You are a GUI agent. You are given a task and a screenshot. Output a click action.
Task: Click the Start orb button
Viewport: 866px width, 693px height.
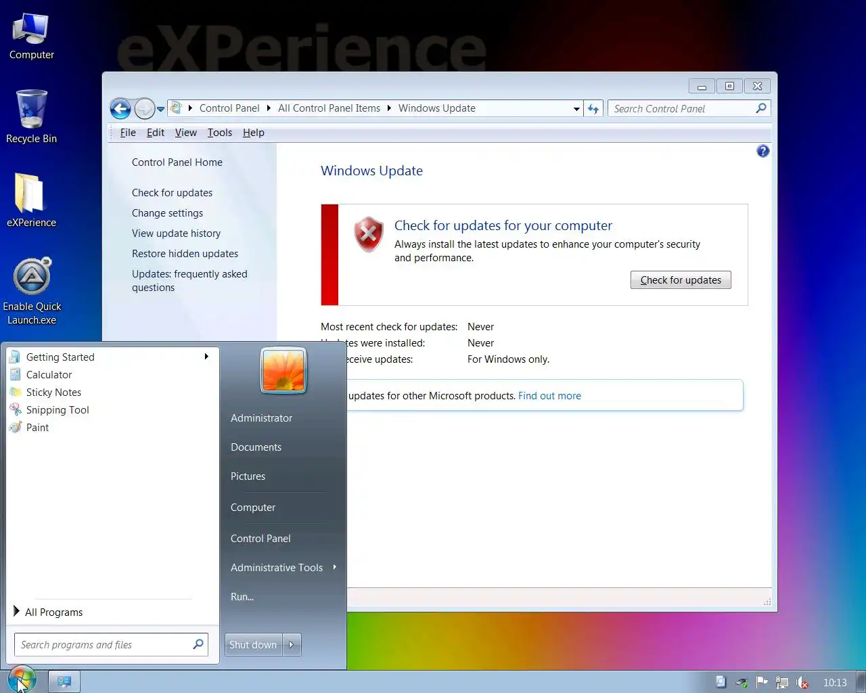click(22, 681)
